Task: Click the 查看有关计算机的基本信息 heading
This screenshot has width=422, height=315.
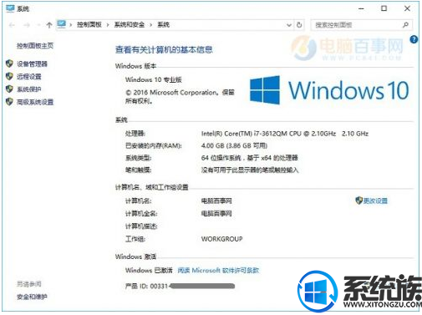Action: pos(164,49)
